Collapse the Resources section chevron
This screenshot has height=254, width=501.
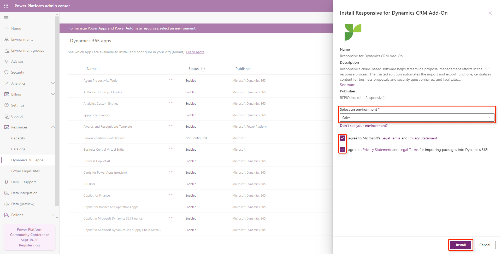click(53, 127)
